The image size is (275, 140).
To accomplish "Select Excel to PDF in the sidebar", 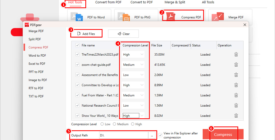I will pyautogui.click(x=37, y=64).
